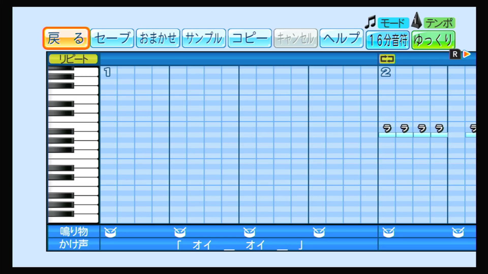The image size is (488, 274).
Task: Open the サンプル sample button
Action: coord(204,38)
